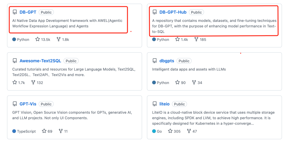Click the repo icon beside GPT-Vis
285x142 pixels.
coord(15,104)
